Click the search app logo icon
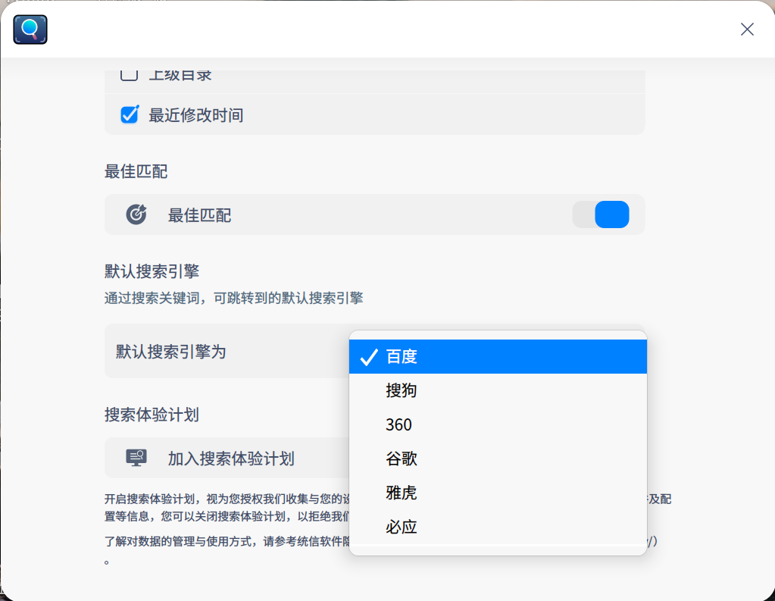 [x=30, y=30]
